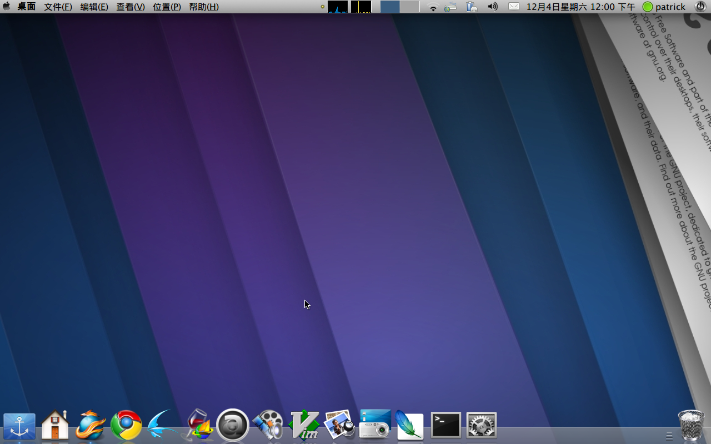Click the volume speaker icon
The height and width of the screenshot is (444, 711).
[x=493, y=7]
